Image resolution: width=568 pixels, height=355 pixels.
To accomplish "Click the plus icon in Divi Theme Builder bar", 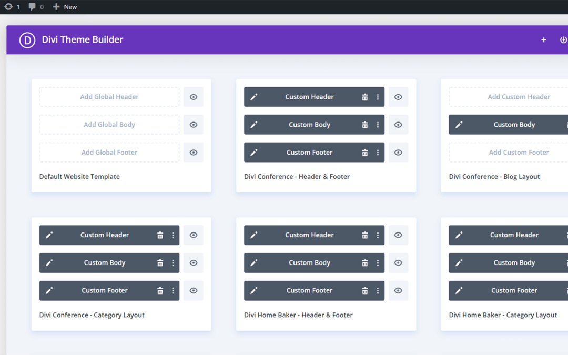I will pos(544,40).
